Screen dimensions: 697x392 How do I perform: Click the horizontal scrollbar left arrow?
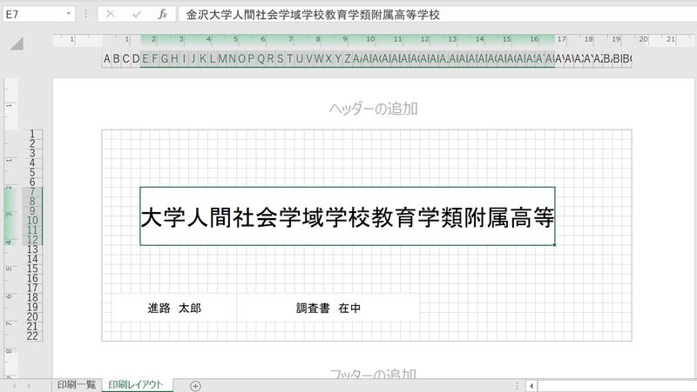(x=531, y=386)
